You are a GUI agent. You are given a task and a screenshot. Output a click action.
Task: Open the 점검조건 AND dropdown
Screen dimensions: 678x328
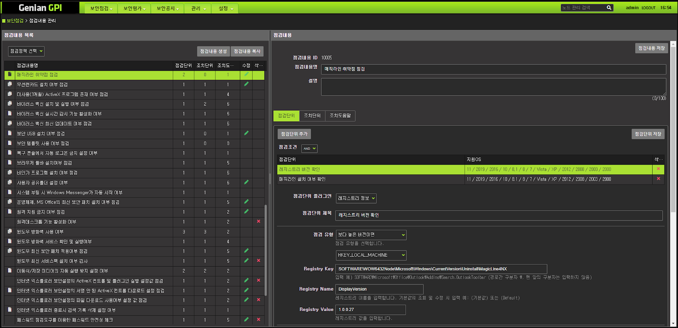[309, 149]
